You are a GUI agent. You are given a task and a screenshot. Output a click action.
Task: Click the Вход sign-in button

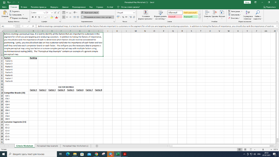(x=247, y=2)
